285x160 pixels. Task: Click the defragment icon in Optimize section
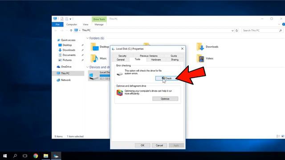pos(120,92)
